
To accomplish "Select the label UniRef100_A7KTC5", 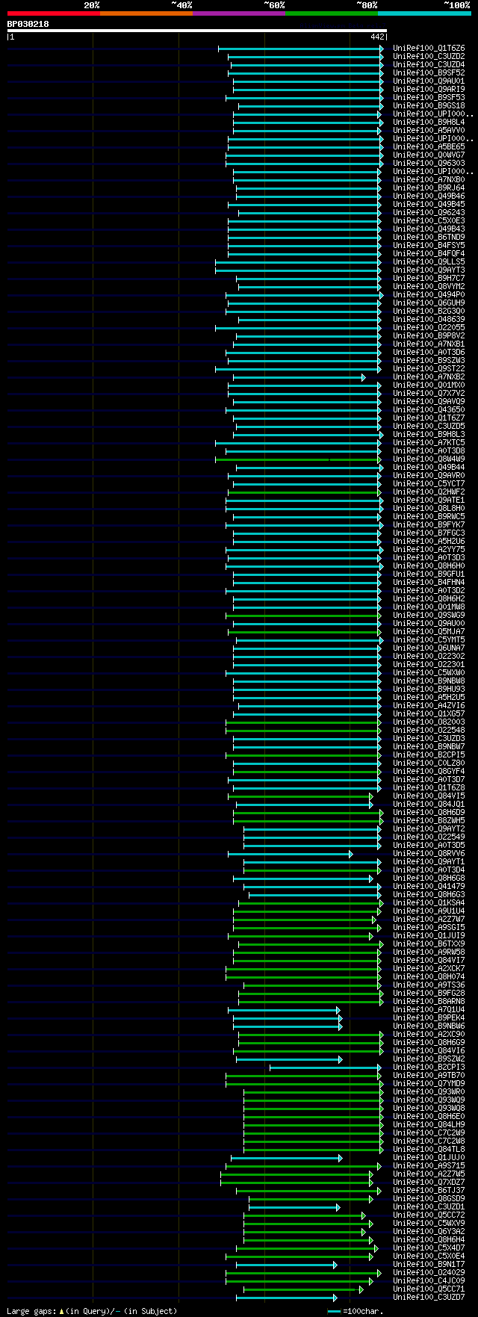I will (x=429, y=442).
